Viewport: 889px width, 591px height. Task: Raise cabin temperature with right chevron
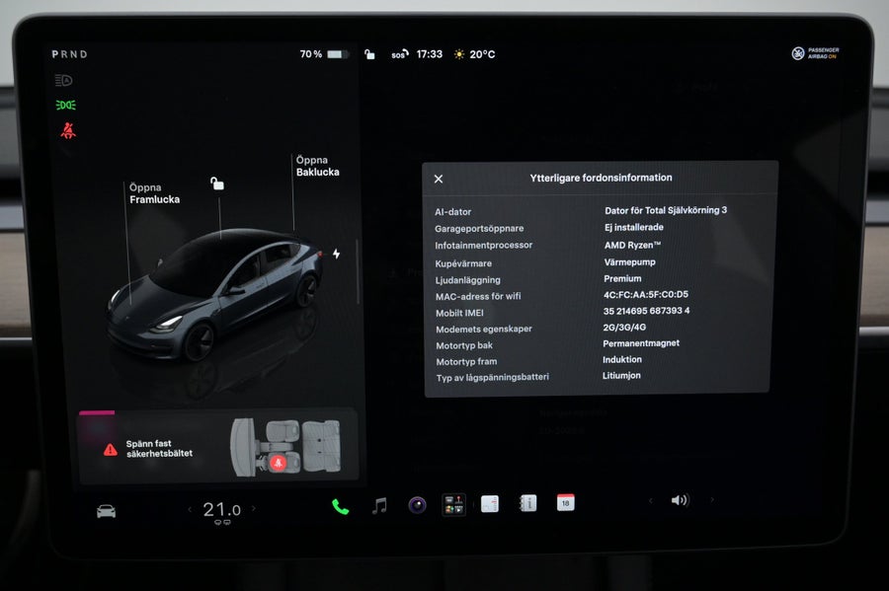pos(254,508)
